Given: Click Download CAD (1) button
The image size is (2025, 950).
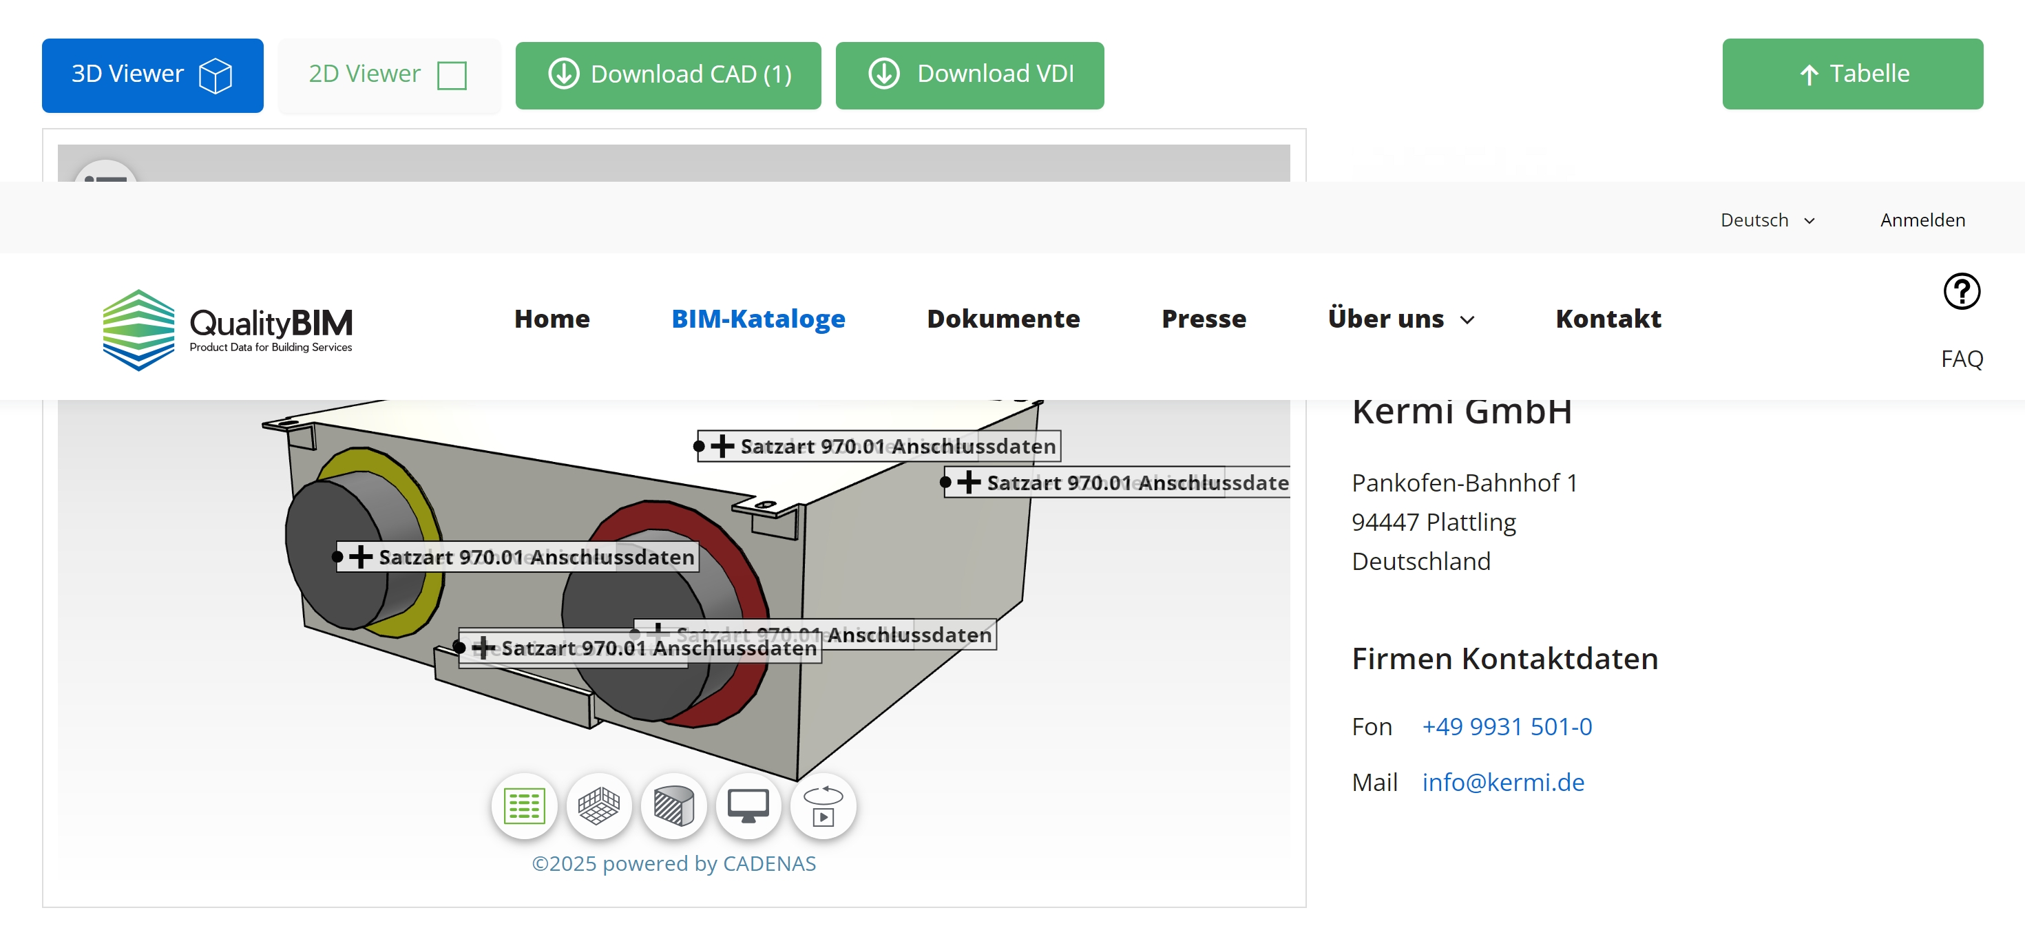Looking at the screenshot, I should pyautogui.click(x=668, y=74).
